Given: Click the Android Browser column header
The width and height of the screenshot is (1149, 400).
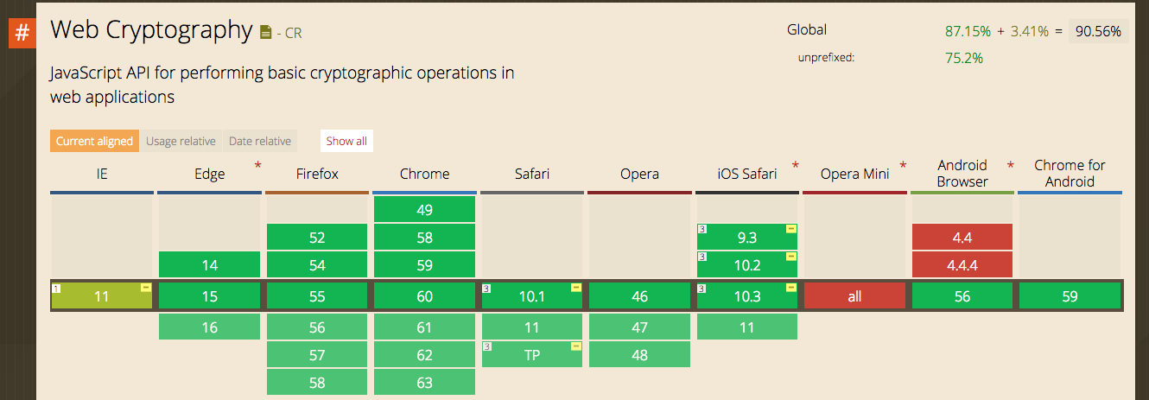Looking at the screenshot, I should pos(962,174).
